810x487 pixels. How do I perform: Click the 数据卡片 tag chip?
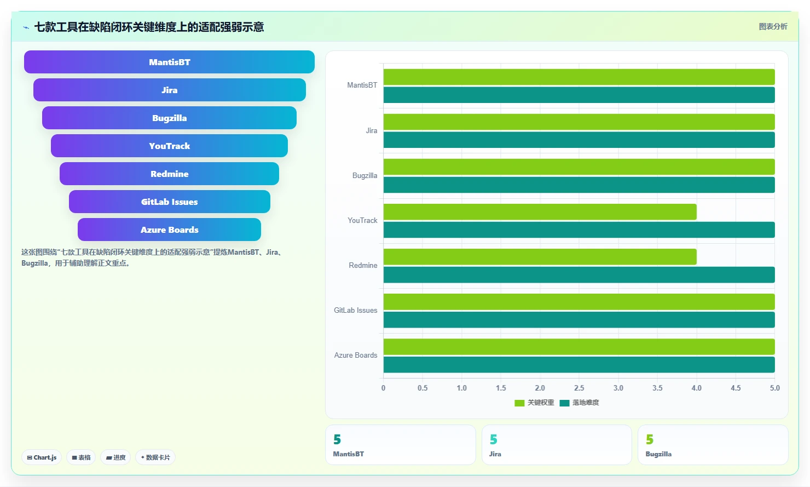[x=155, y=457]
